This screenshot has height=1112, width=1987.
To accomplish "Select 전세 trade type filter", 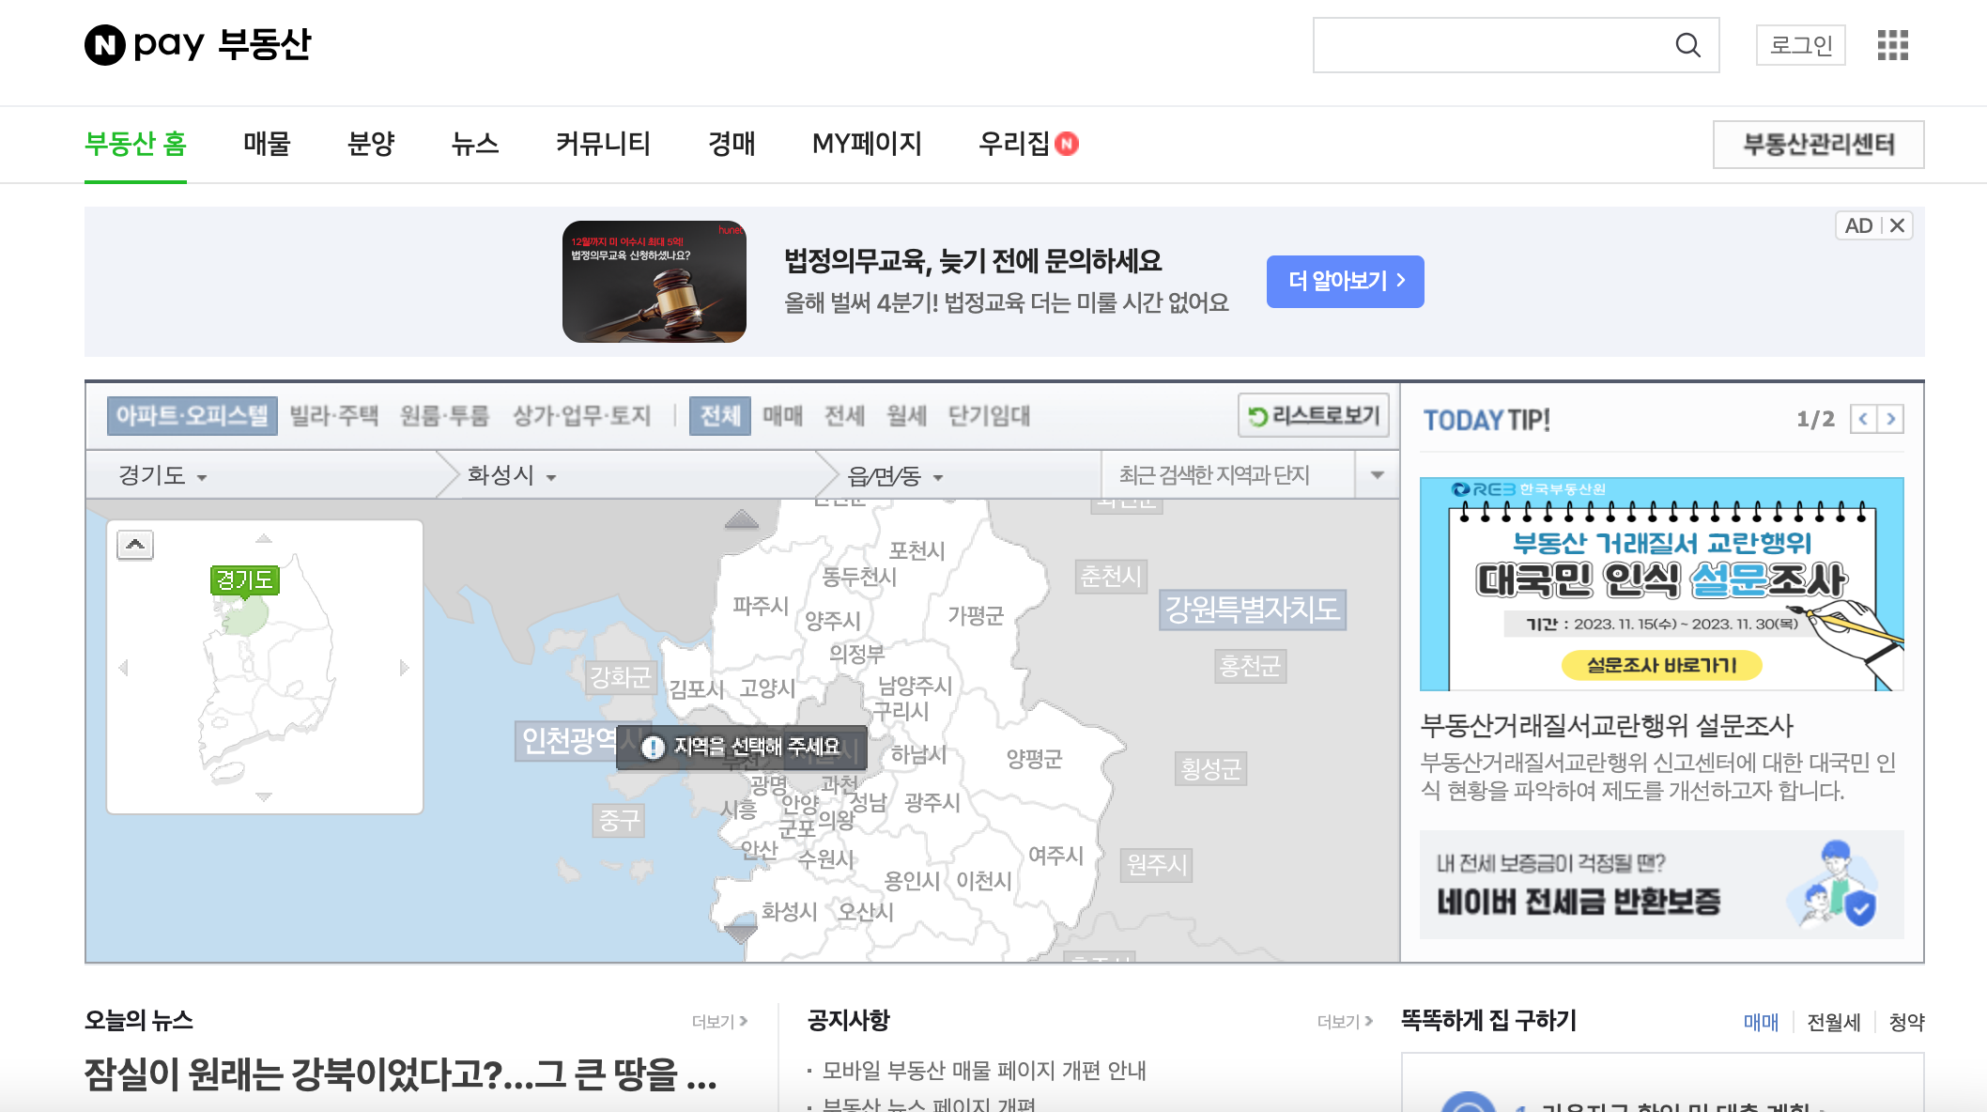I will click(845, 415).
